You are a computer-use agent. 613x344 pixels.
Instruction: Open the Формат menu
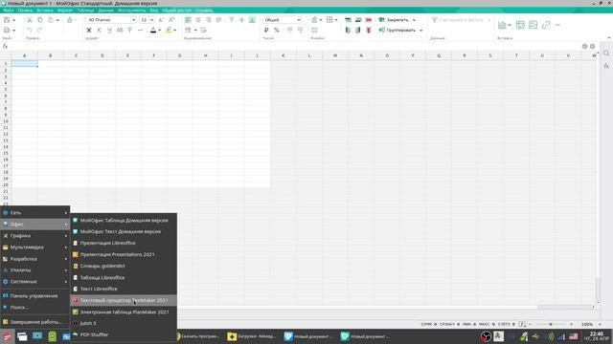pyautogui.click(x=65, y=11)
